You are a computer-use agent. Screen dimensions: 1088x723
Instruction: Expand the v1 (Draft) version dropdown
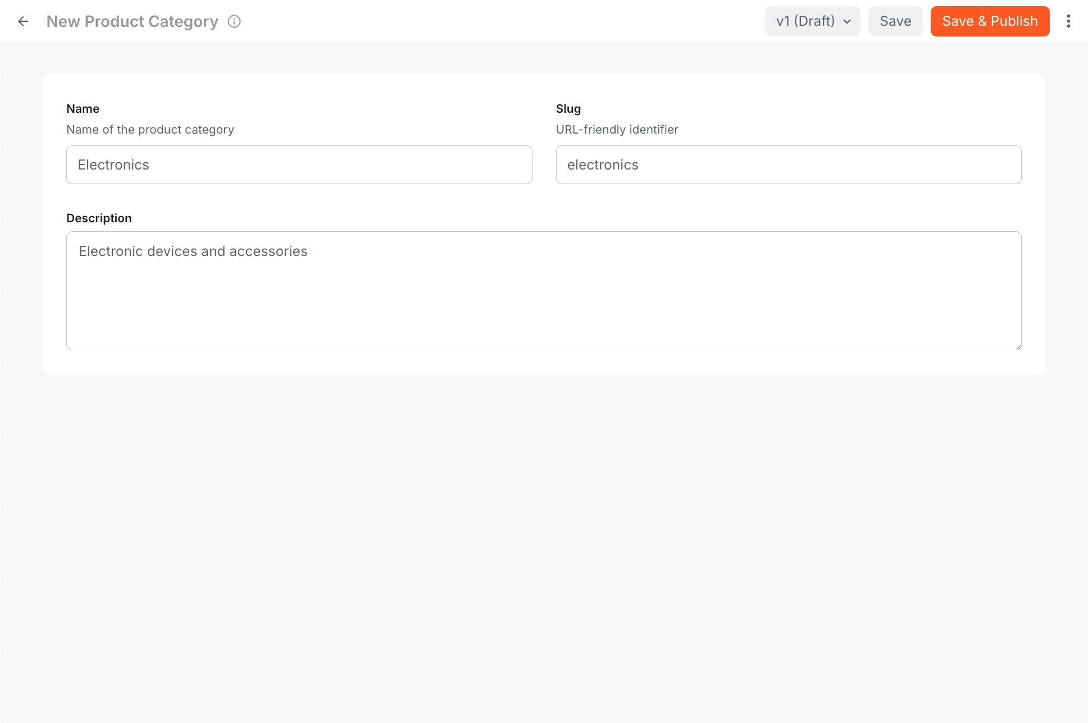[805, 21]
